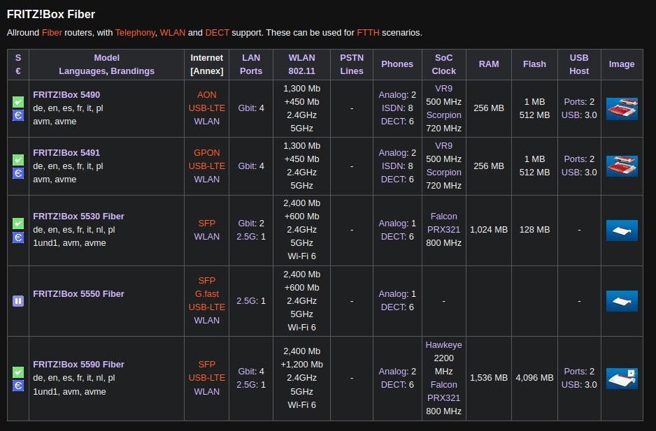Click the euro icon in FRITZ!Box 5491 row
Viewport: 656px width, 431px height.
click(x=18, y=173)
